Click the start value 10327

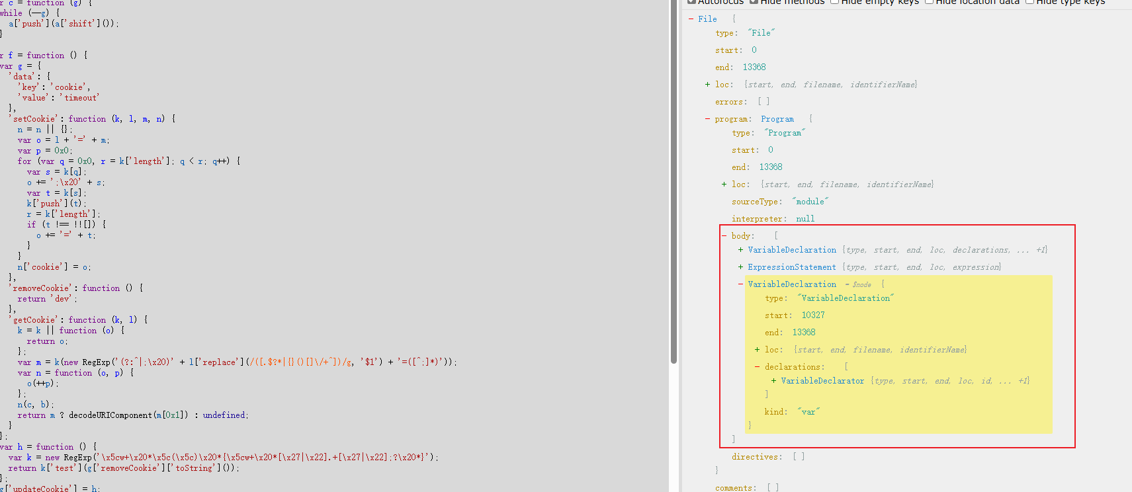(x=813, y=315)
